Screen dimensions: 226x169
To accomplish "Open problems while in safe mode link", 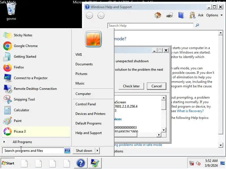I will click(x=138, y=145).
